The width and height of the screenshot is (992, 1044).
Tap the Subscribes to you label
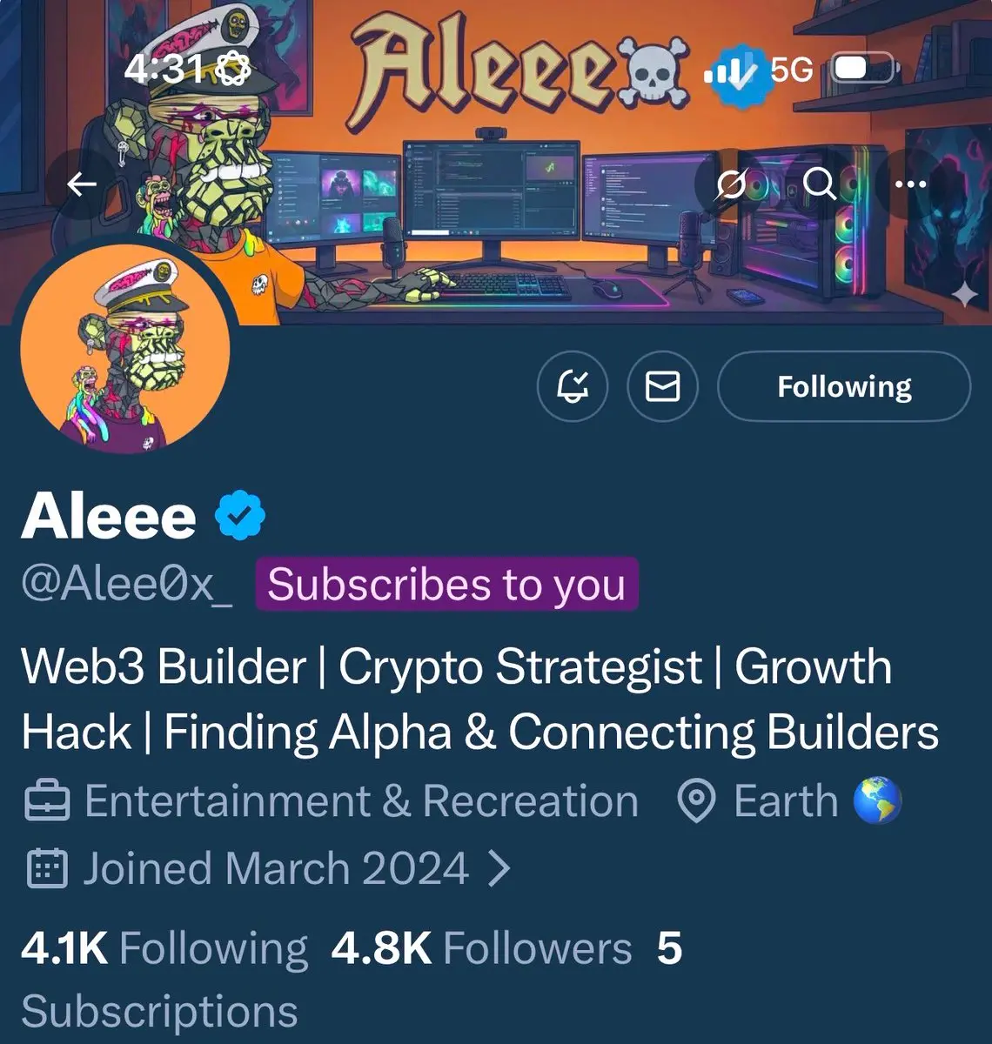click(446, 584)
